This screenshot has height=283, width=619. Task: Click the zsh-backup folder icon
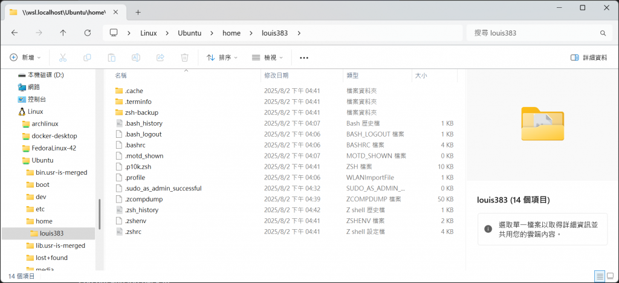pyautogui.click(x=119, y=112)
